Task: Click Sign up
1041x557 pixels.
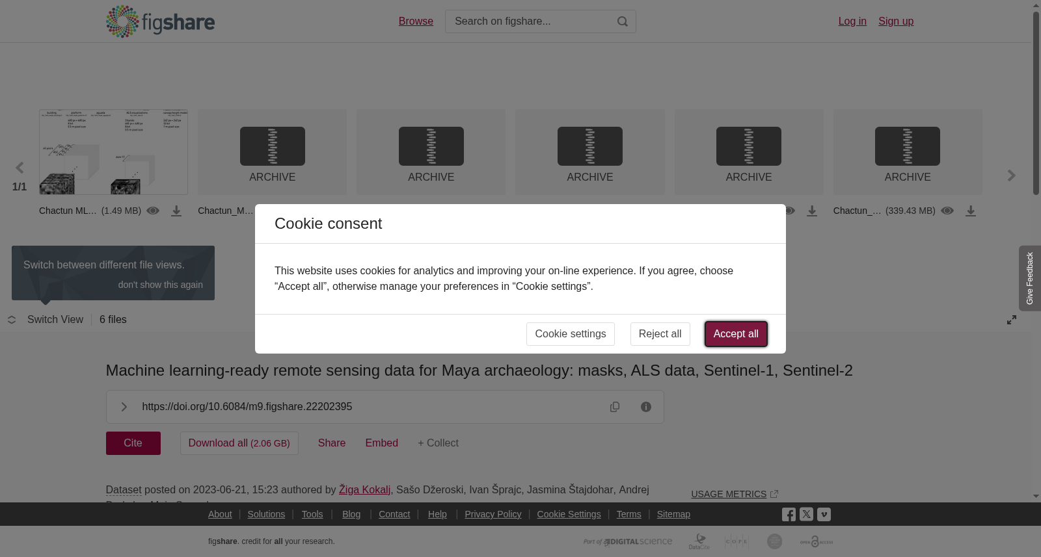Action: pyautogui.click(x=896, y=21)
